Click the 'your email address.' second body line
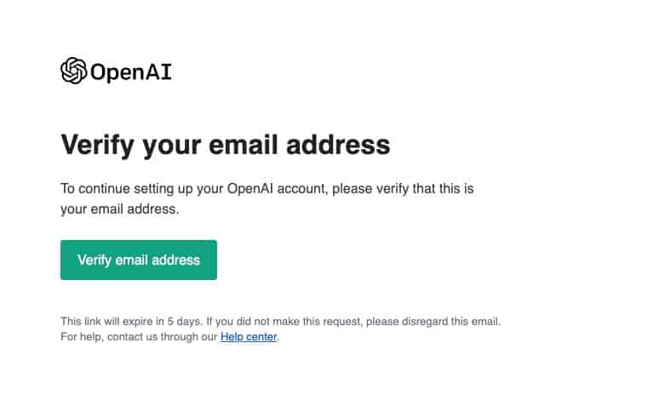 [119, 208]
